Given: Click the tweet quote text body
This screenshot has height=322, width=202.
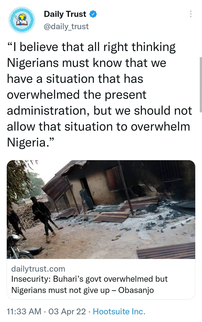Looking at the screenshot, I should pos(100,94).
